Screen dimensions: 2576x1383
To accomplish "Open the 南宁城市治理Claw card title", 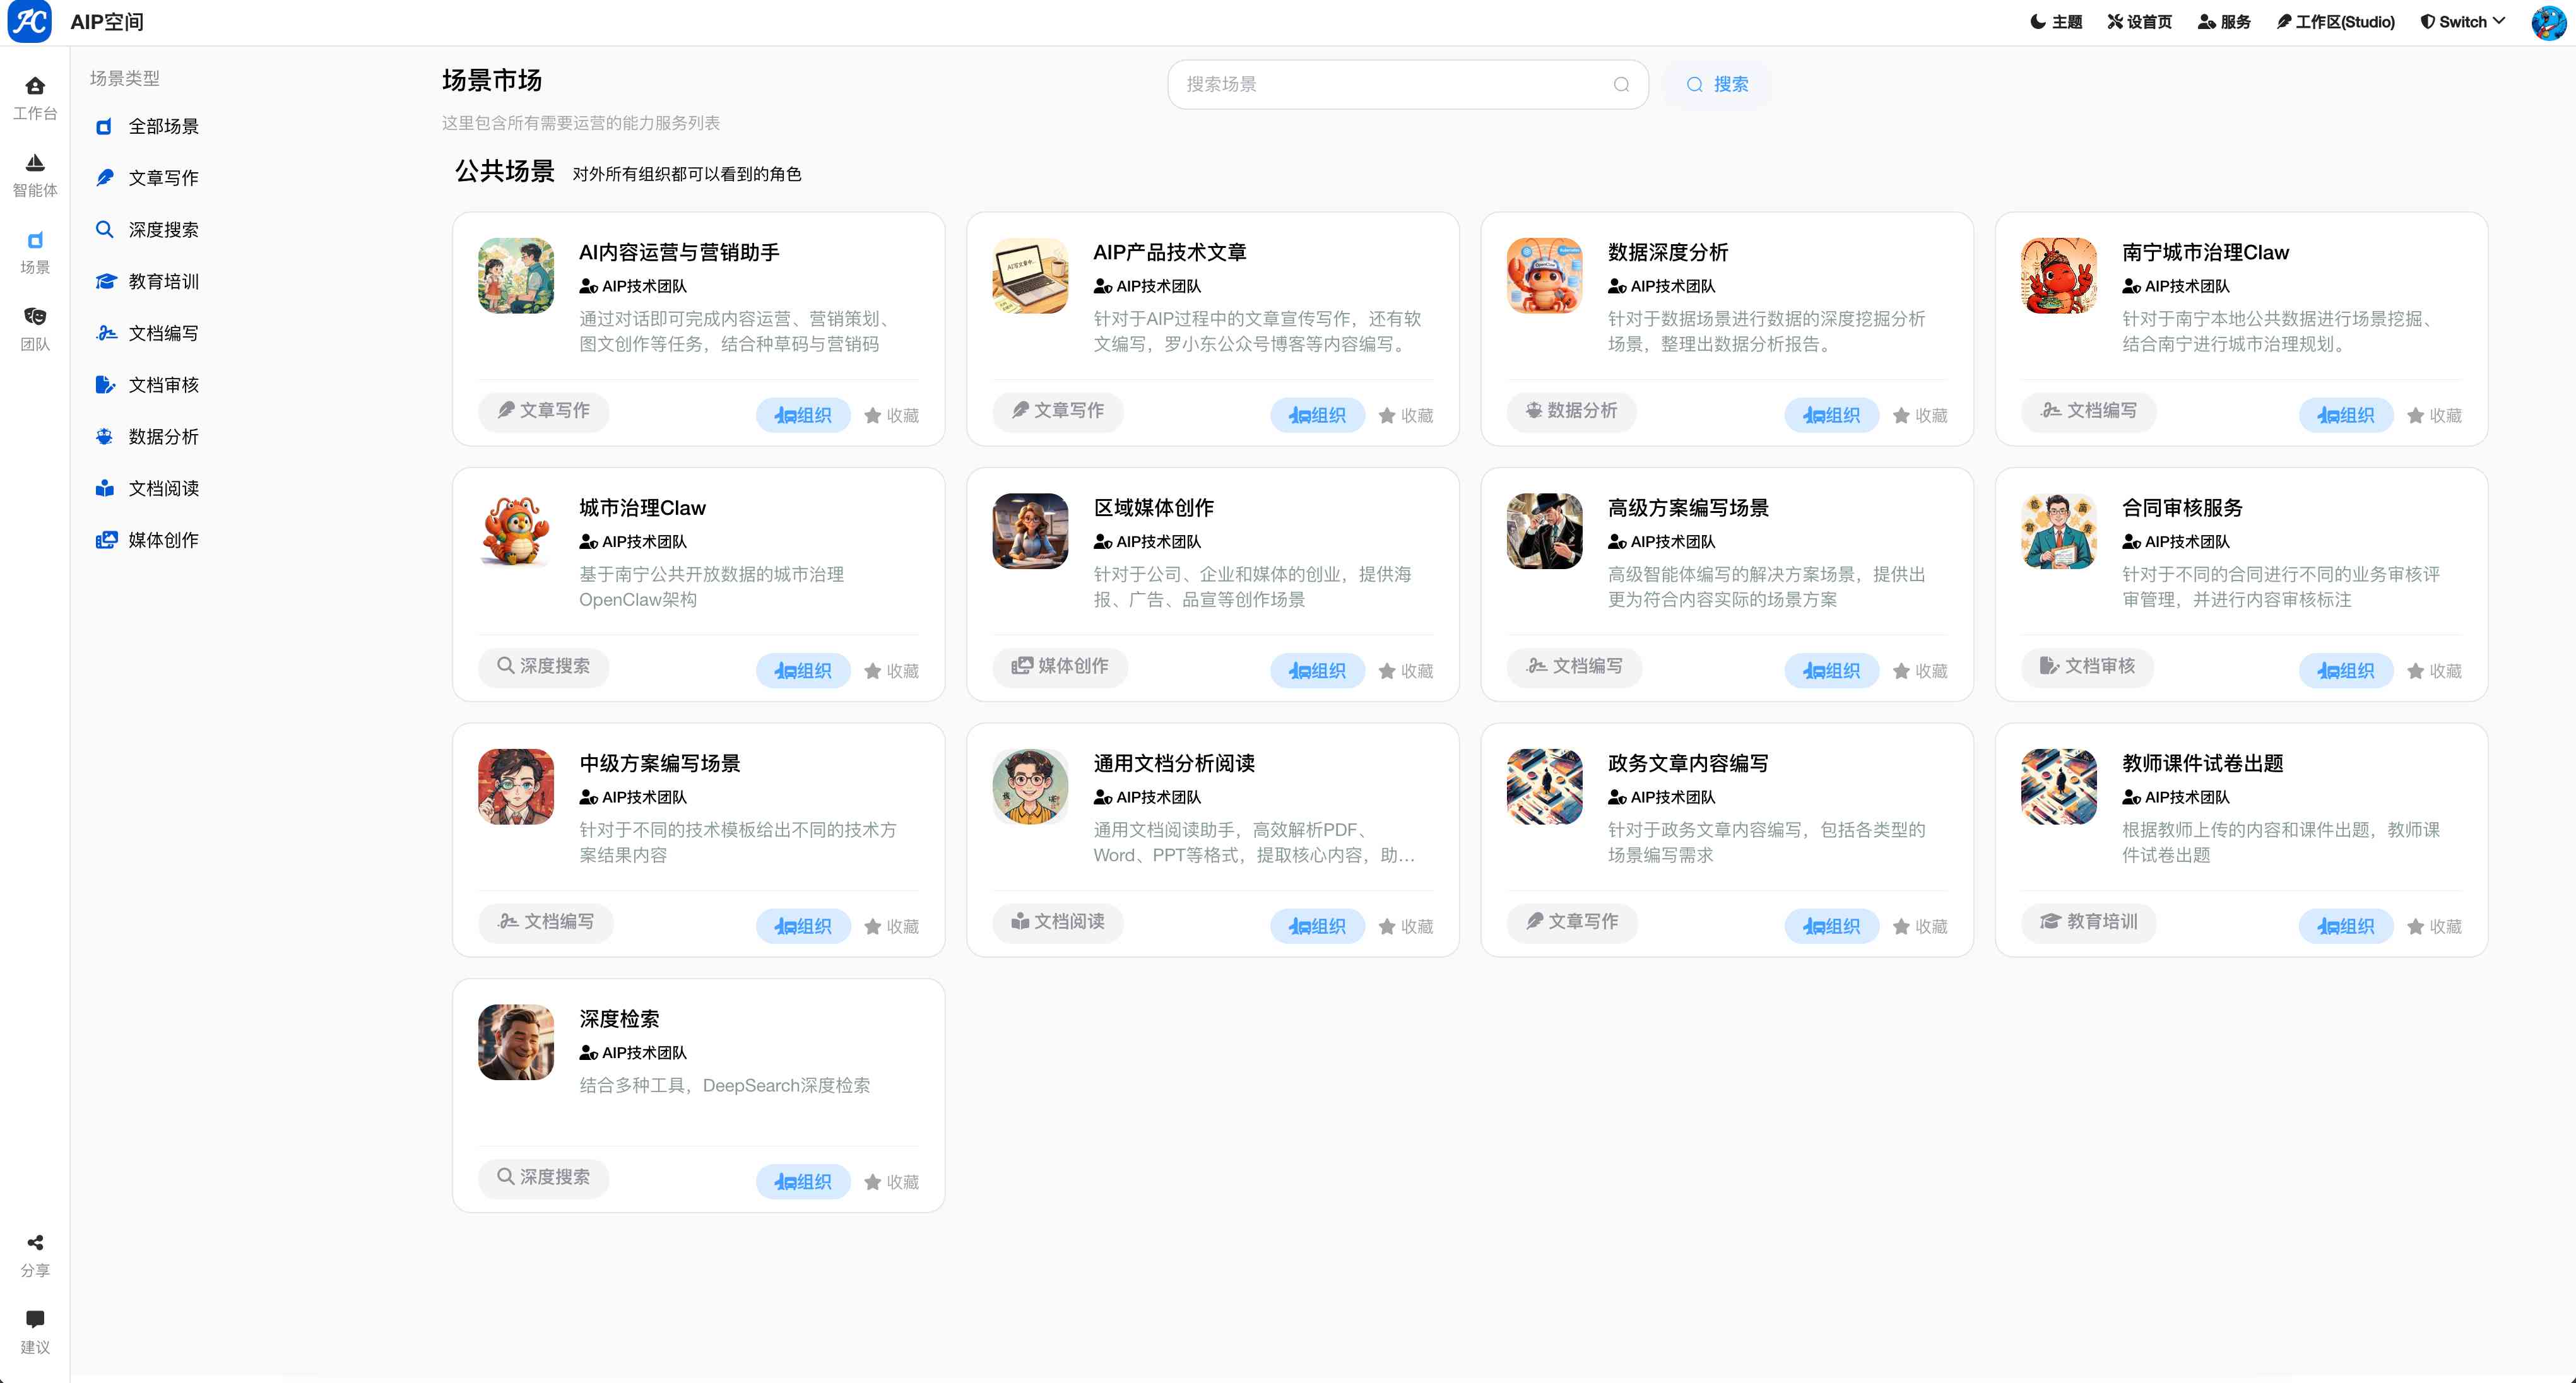I will point(2205,253).
